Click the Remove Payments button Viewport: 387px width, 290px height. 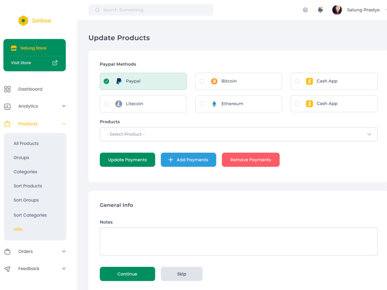[250, 160]
